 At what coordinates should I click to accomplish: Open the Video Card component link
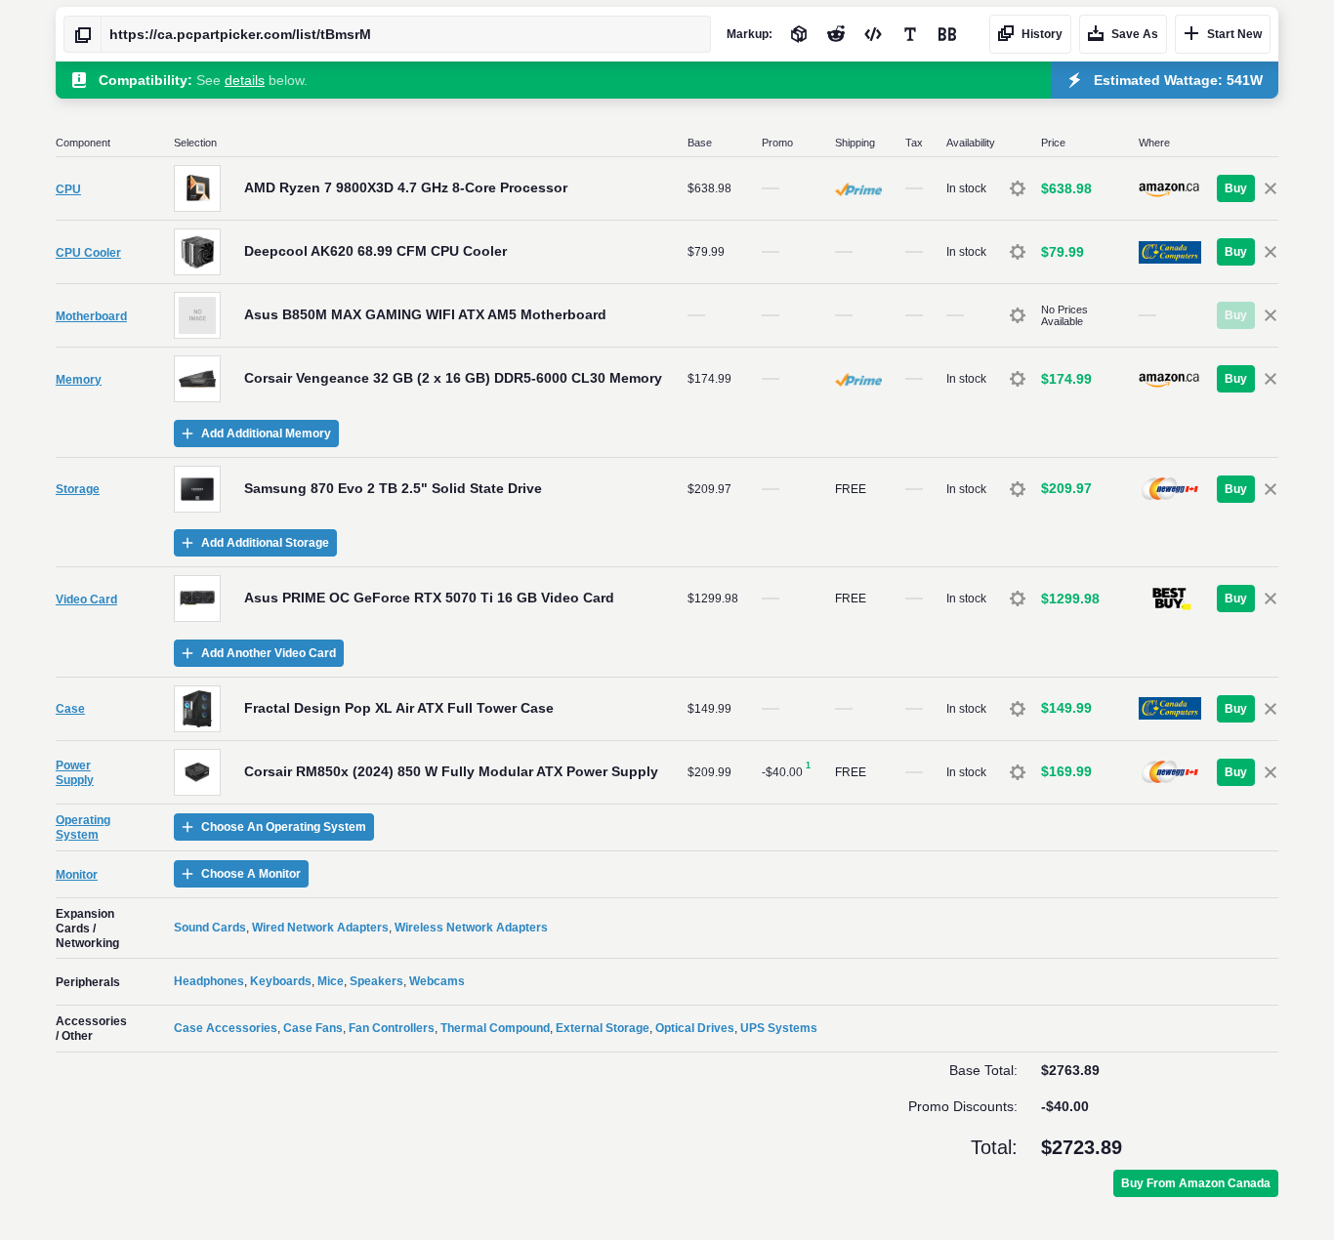point(86,599)
